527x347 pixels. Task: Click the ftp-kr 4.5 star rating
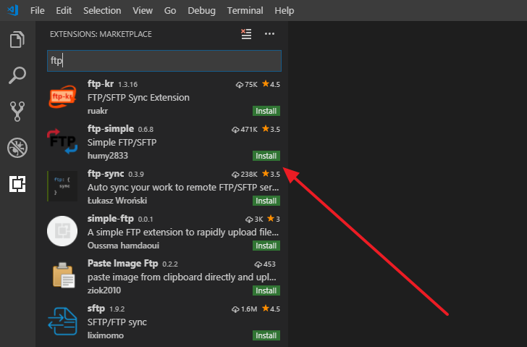(271, 84)
